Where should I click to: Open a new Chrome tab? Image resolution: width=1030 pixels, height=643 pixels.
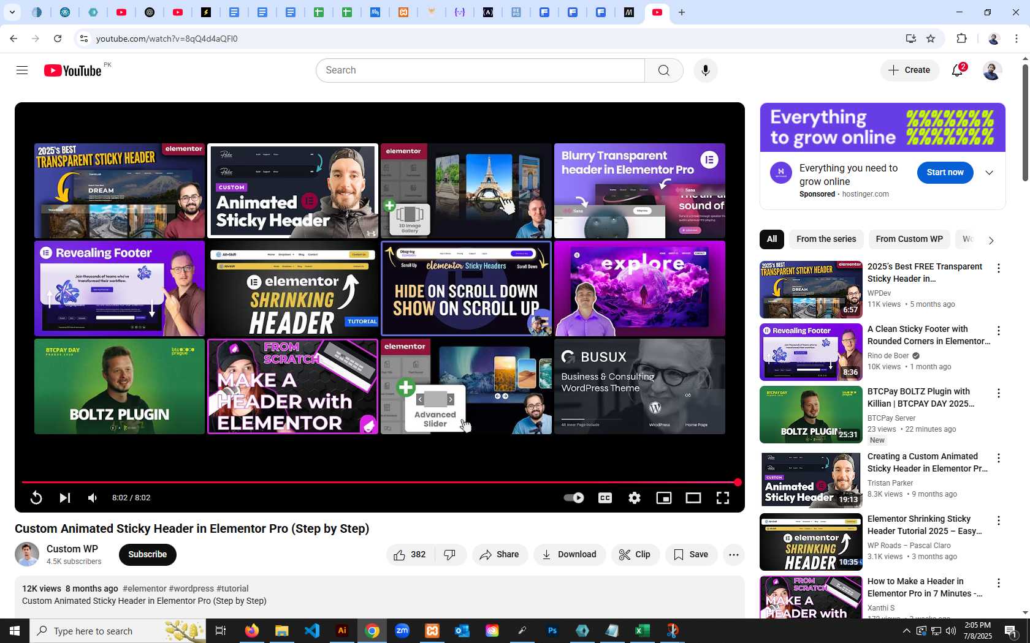tap(681, 12)
